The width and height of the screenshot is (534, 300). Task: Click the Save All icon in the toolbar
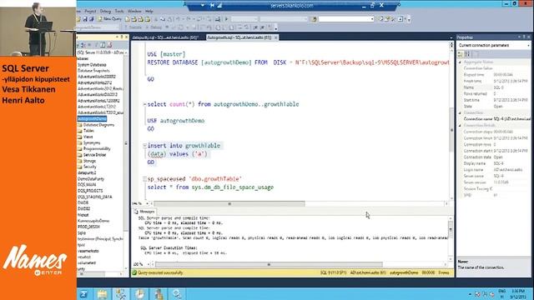coord(91,19)
